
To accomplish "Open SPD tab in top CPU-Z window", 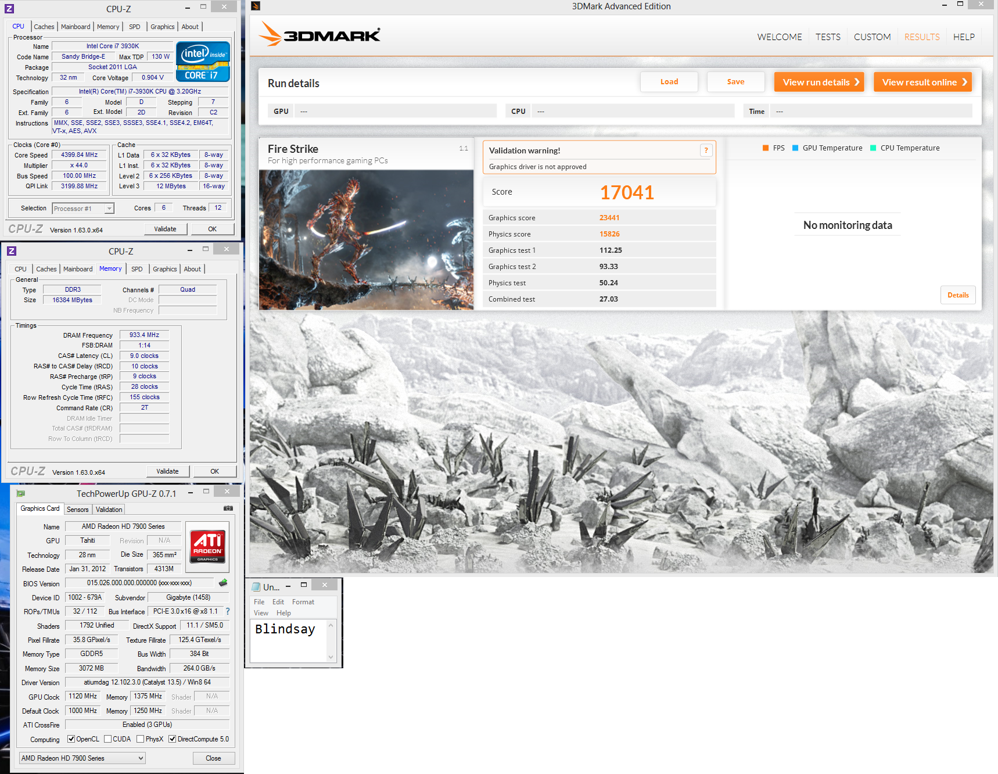I will pos(135,27).
